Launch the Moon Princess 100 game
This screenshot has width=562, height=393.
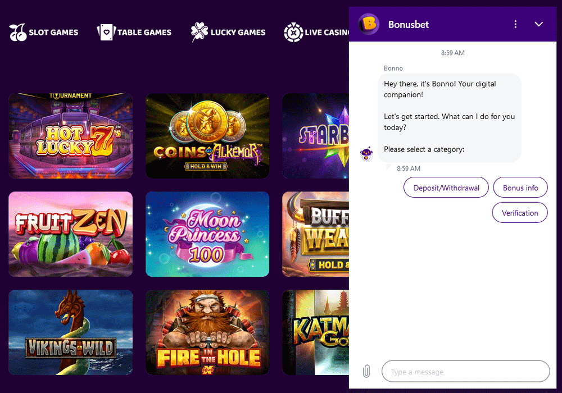tap(207, 234)
